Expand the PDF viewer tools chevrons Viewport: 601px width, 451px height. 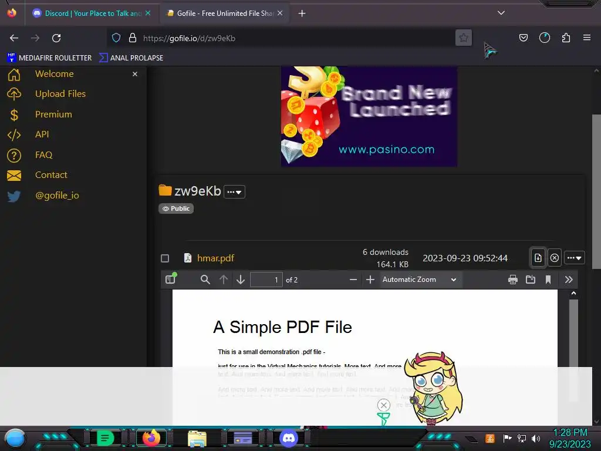pyautogui.click(x=569, y=280)
